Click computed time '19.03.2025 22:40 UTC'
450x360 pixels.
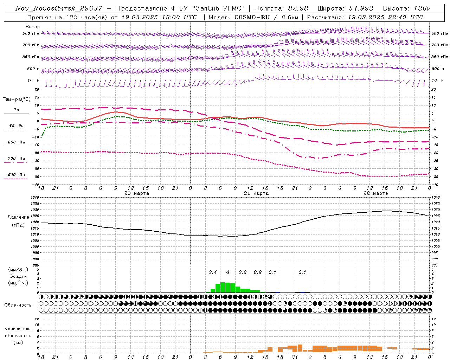pos(385,17)
